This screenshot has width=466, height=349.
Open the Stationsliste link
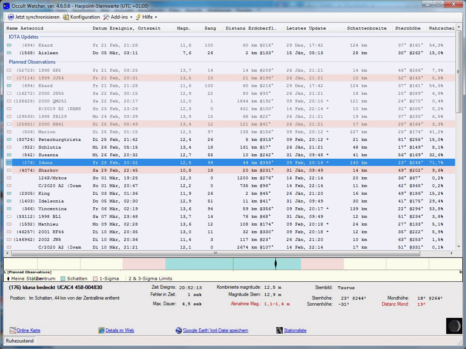coord(295,330)
